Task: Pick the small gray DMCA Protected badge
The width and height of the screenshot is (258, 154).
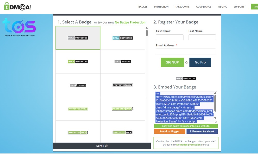Action: pos(123,62)
